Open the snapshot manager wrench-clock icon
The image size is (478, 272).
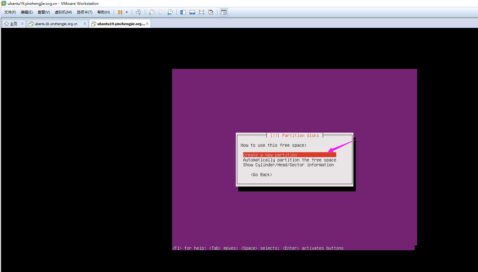click(170, 12)
